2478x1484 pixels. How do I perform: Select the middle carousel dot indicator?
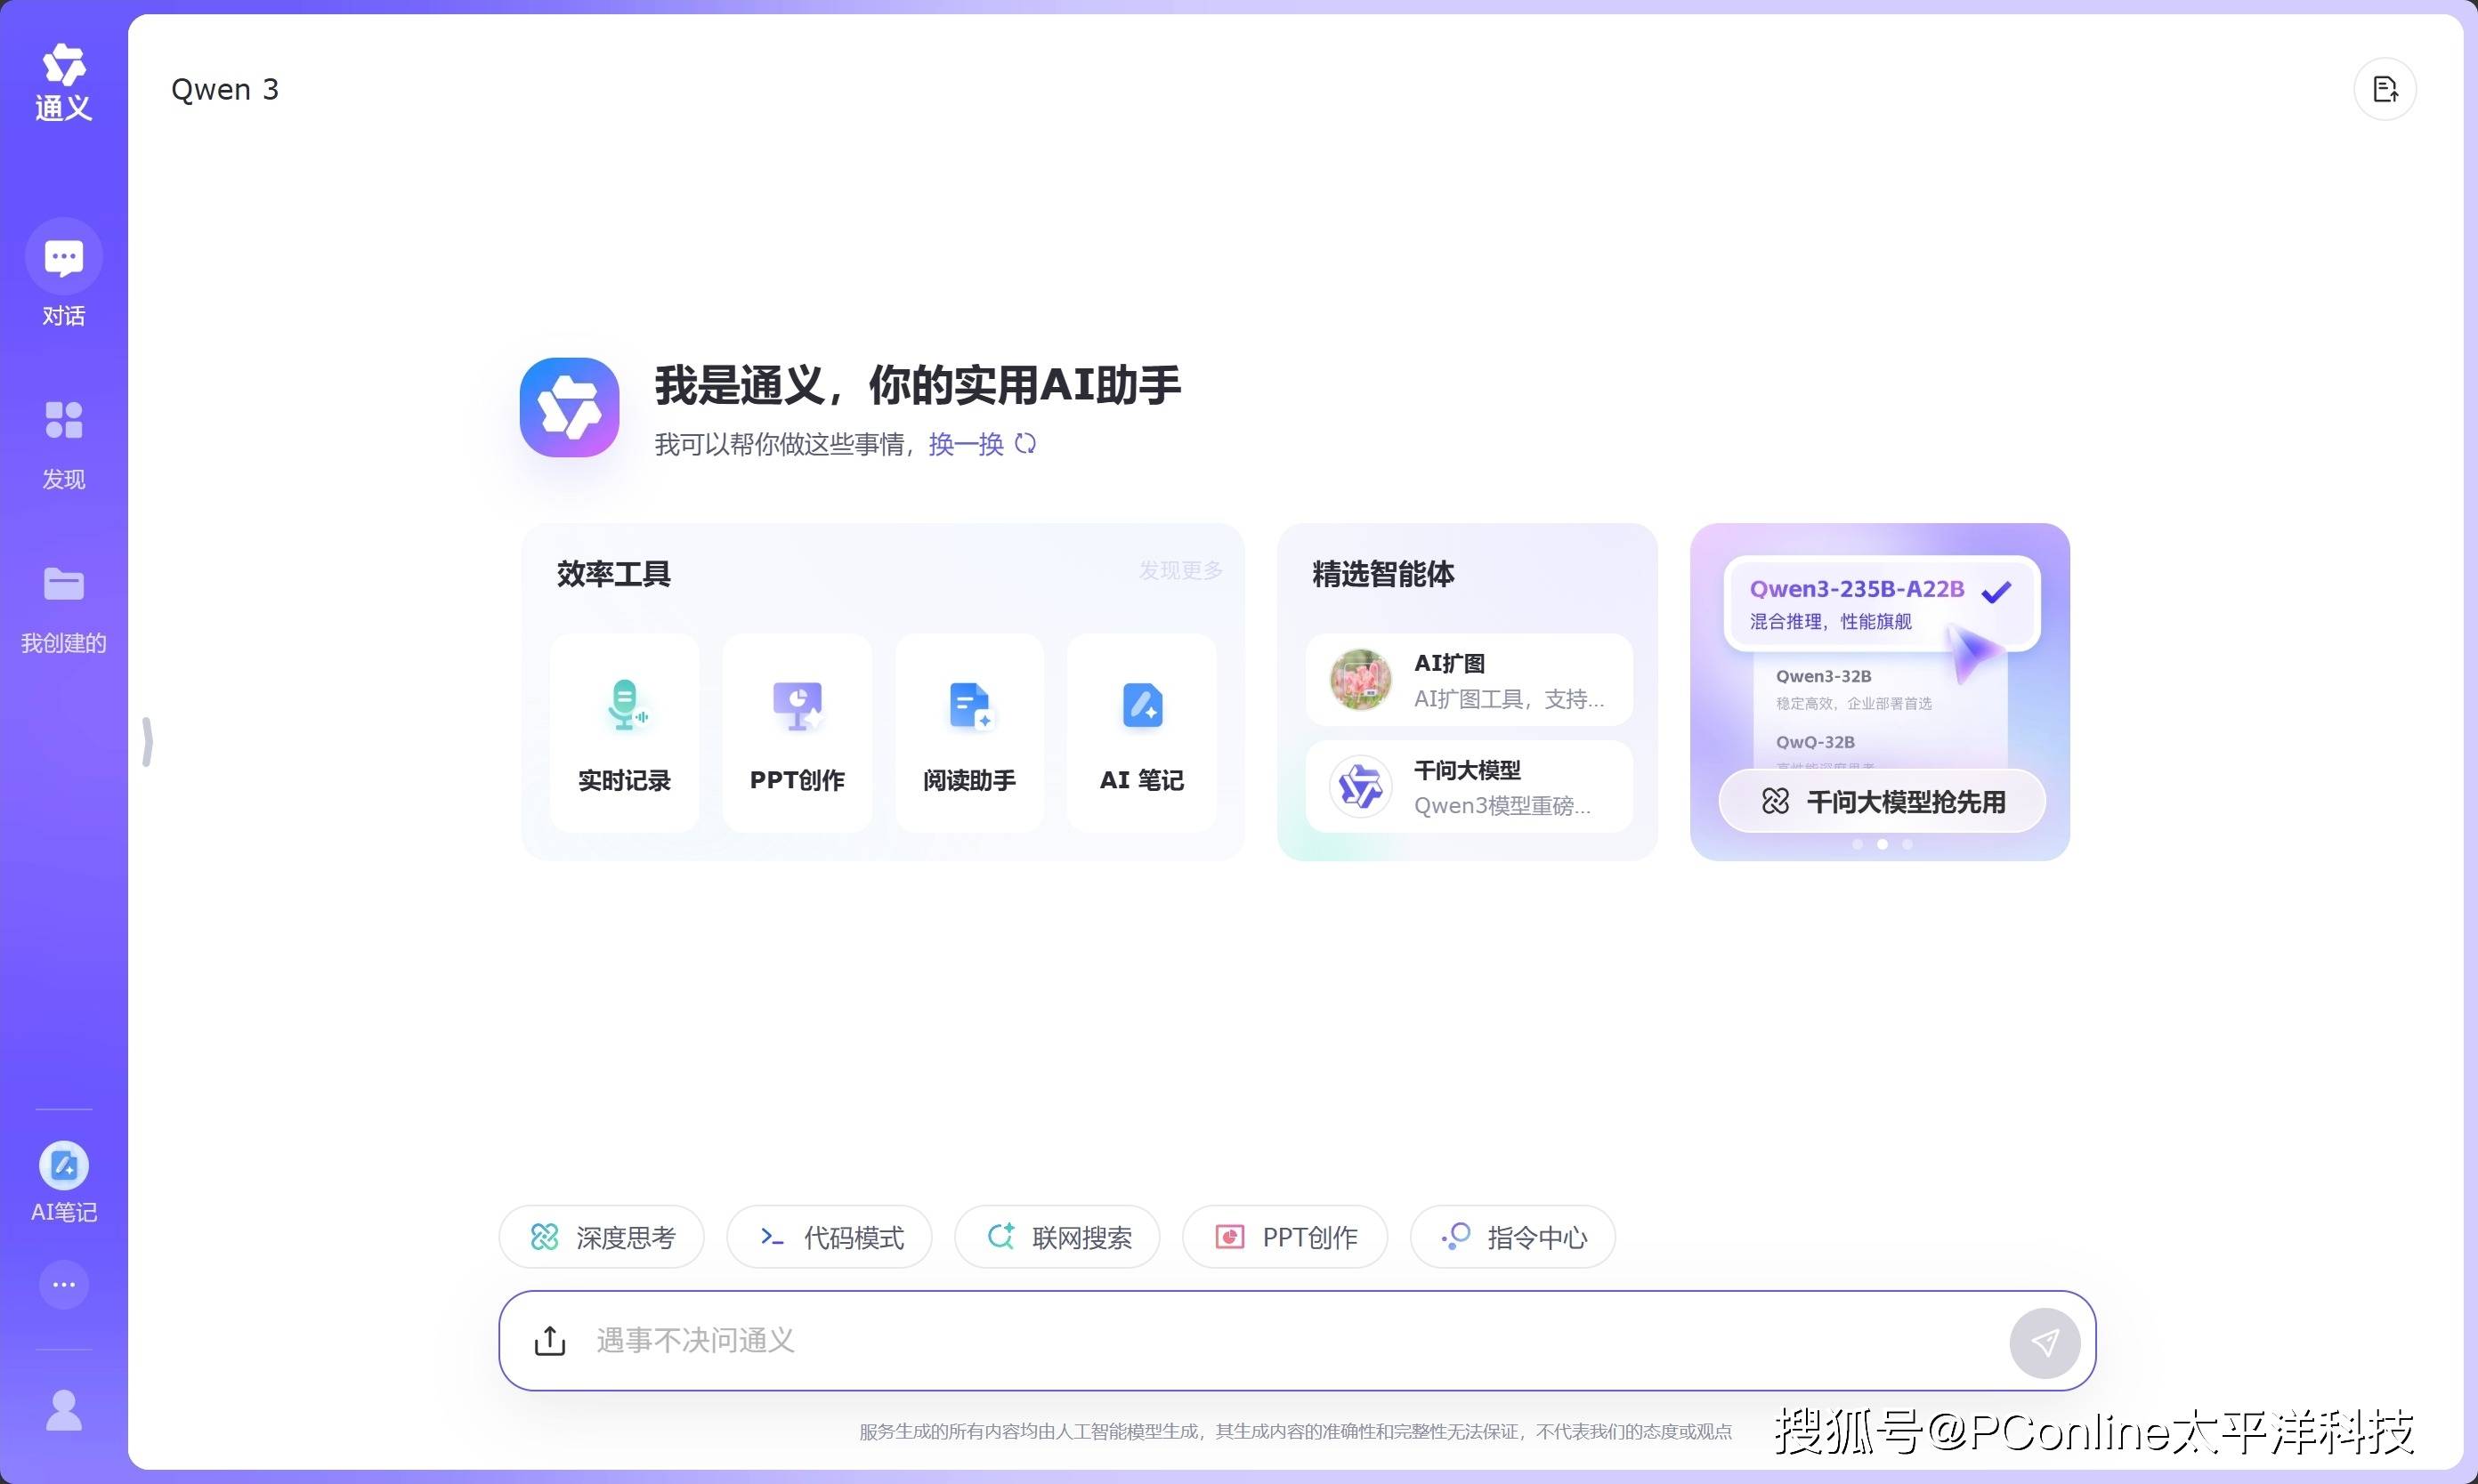click(1882, 844)
